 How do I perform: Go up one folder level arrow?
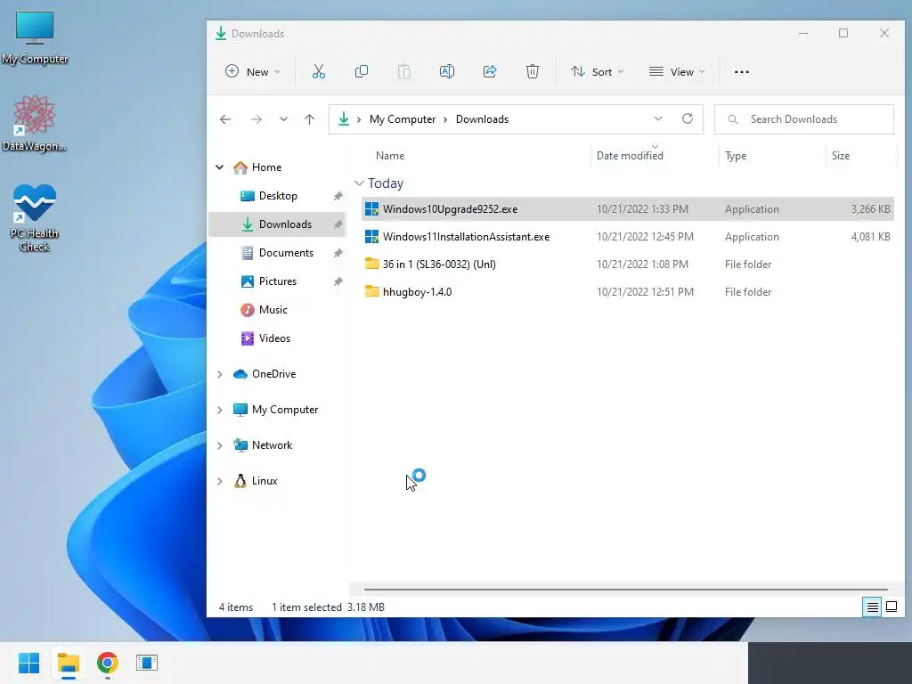[309, 119]
